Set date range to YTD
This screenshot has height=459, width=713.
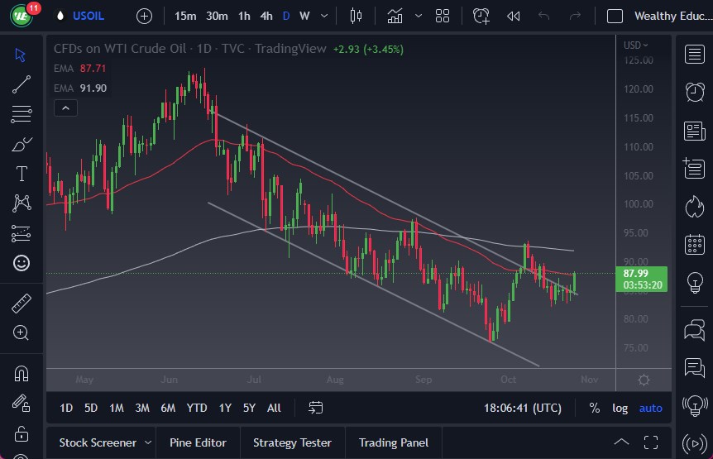tap(197, 408)
